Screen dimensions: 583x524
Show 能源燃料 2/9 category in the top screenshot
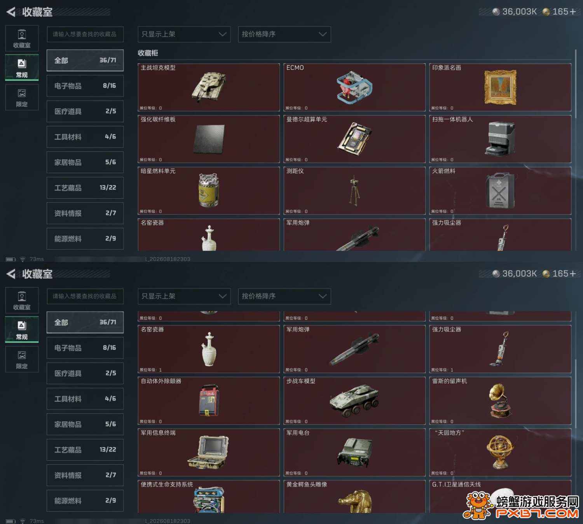point(85,239)
